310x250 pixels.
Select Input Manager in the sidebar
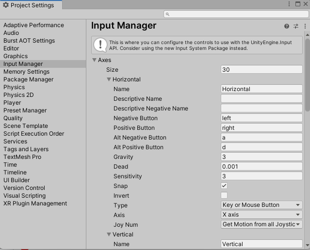coord(43,64)
